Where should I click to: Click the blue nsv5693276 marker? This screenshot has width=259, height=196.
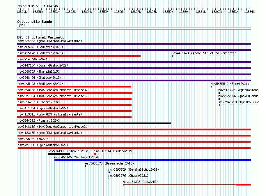[109, 178]
